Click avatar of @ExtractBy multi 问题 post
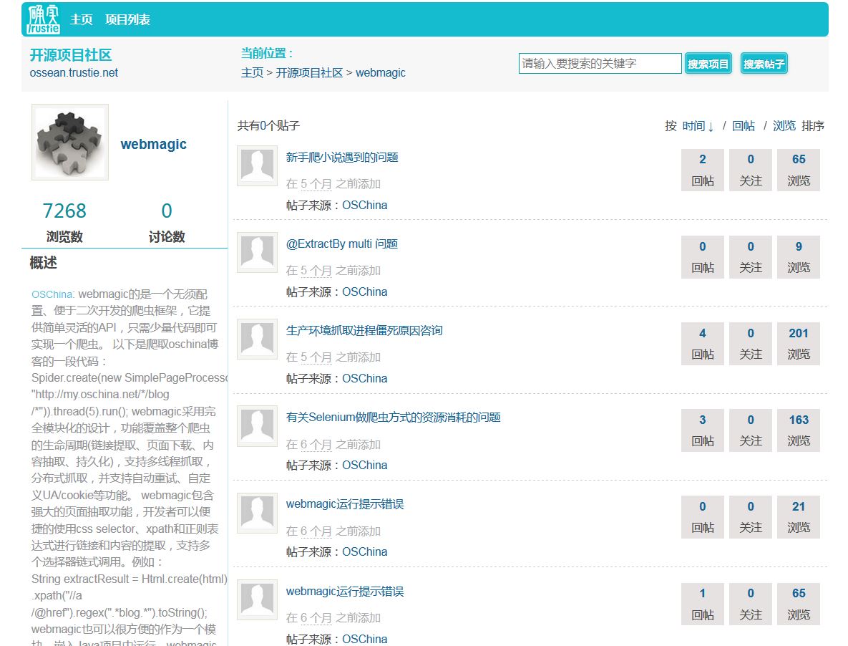848x646 pixels. (258, 253)
